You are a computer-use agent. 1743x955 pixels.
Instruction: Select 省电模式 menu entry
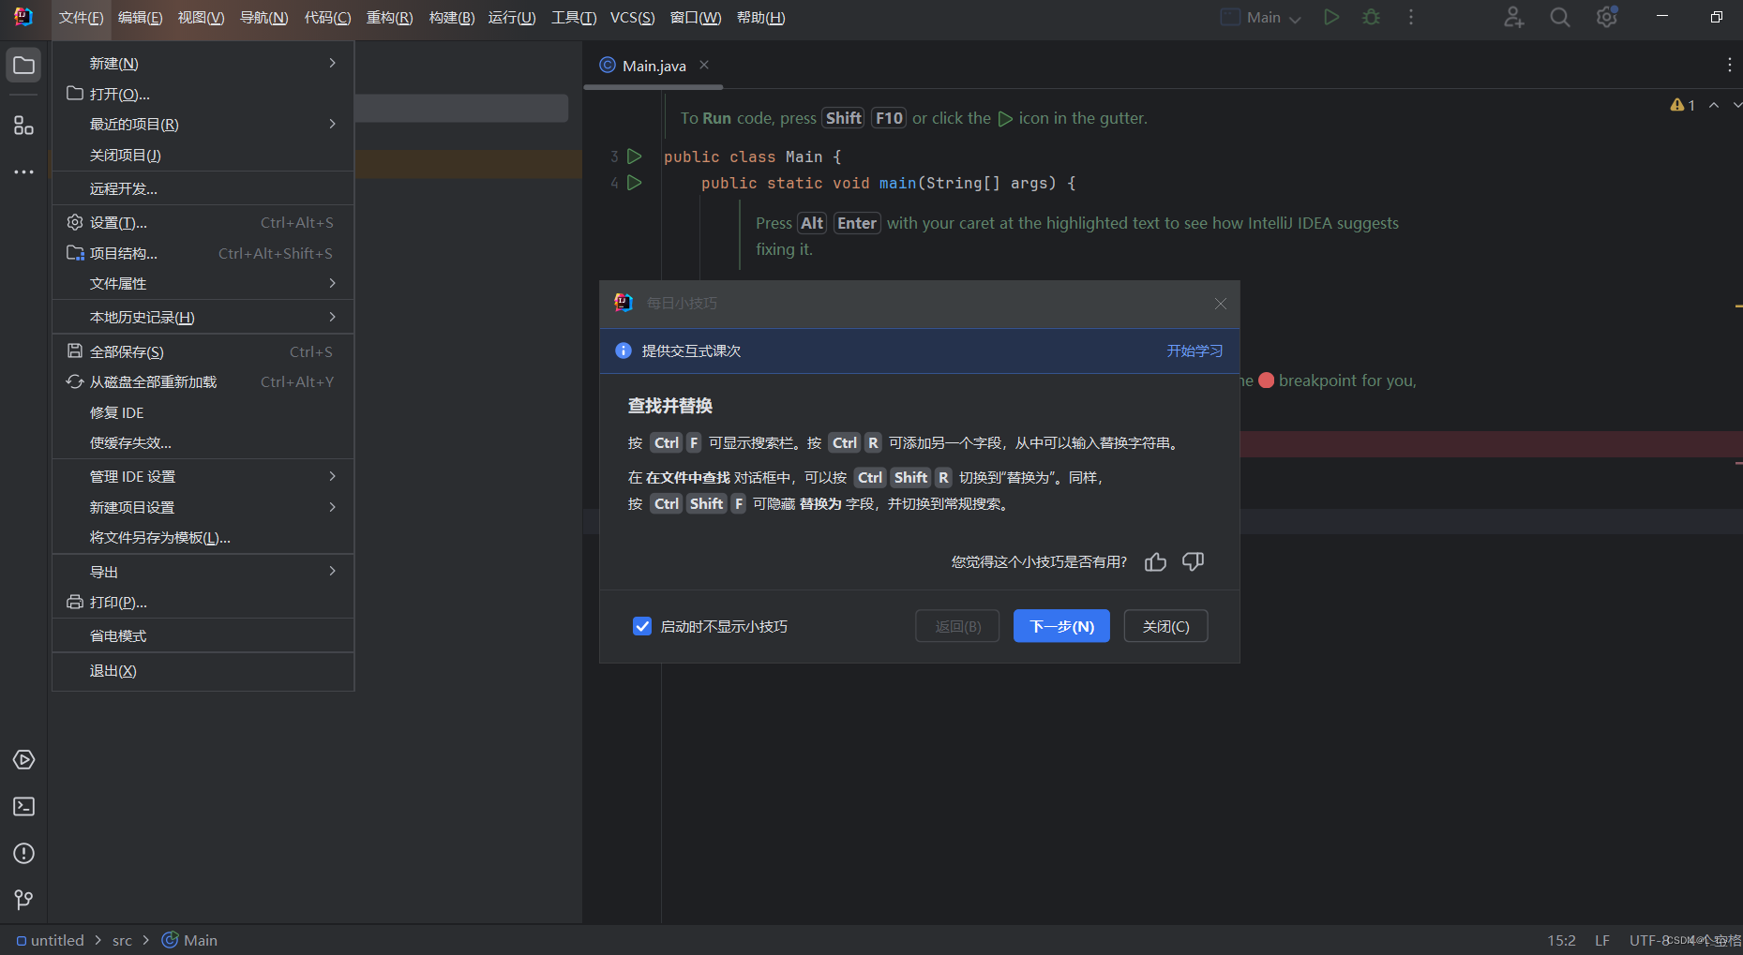point(203,635)
